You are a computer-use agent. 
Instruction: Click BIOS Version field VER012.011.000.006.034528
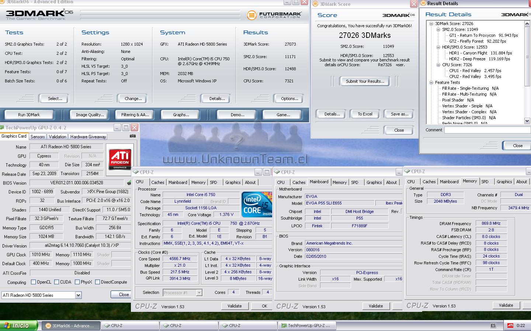[77, 183]
